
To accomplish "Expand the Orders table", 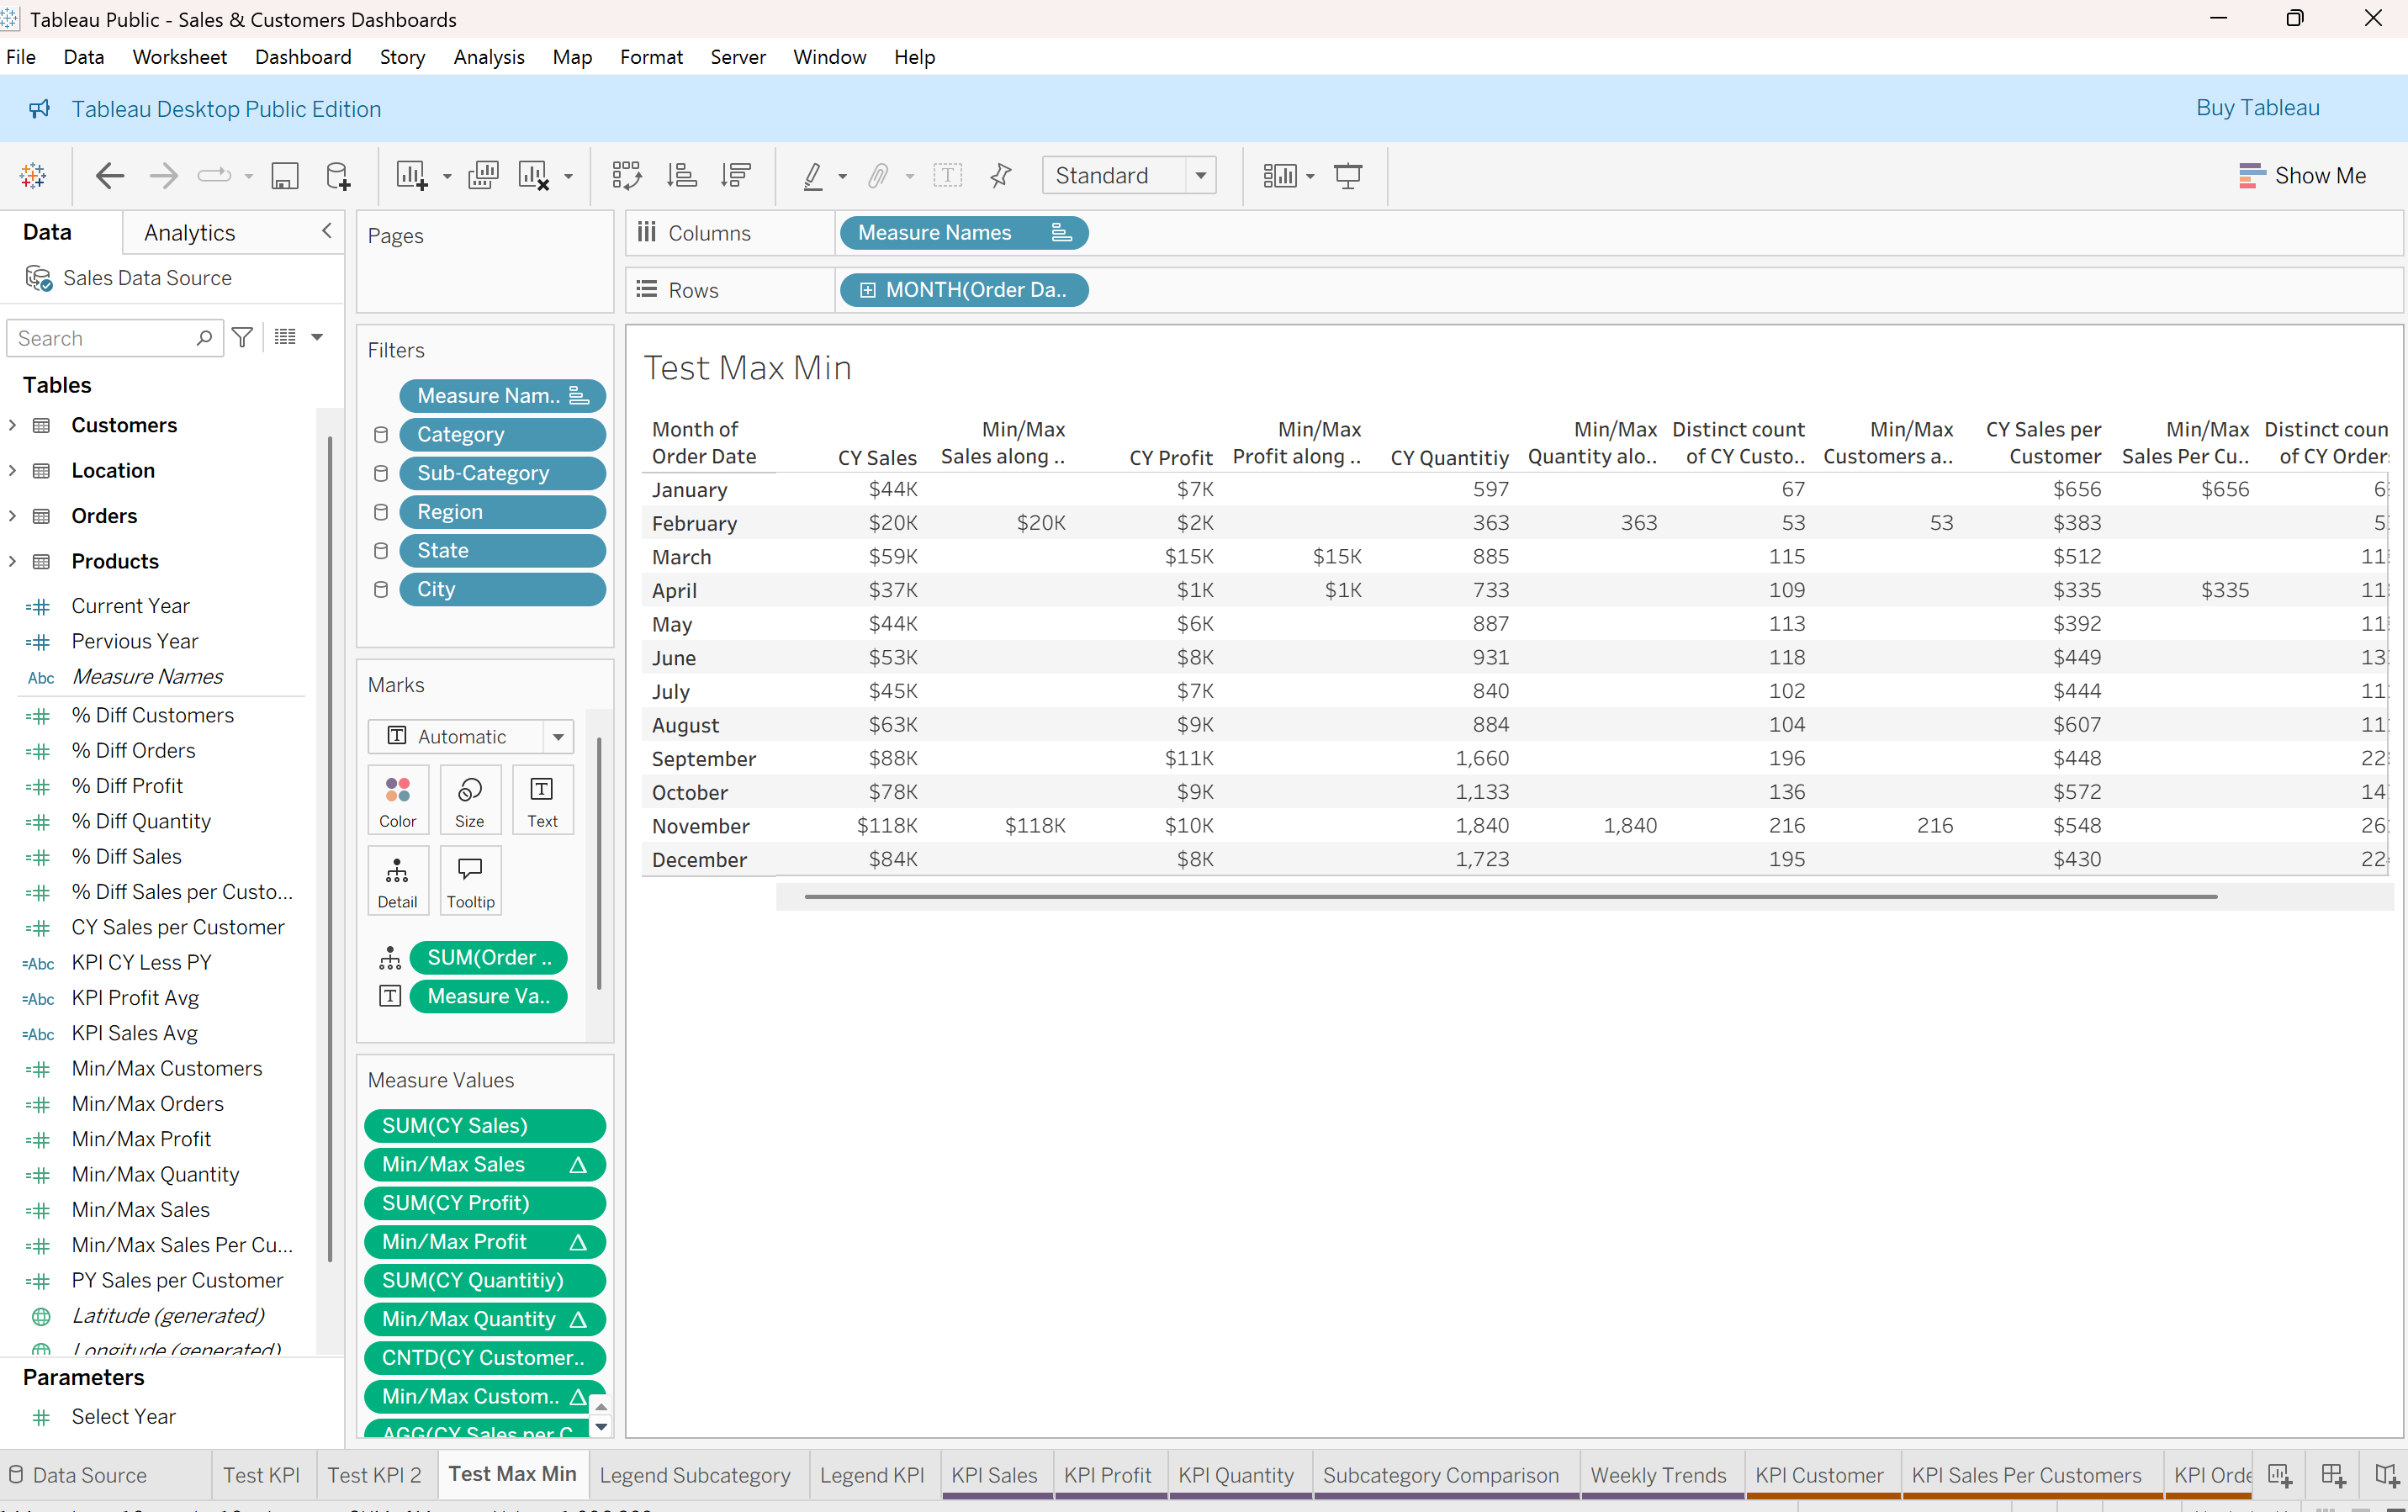I will pyautogui.click(x=12, y=516).
